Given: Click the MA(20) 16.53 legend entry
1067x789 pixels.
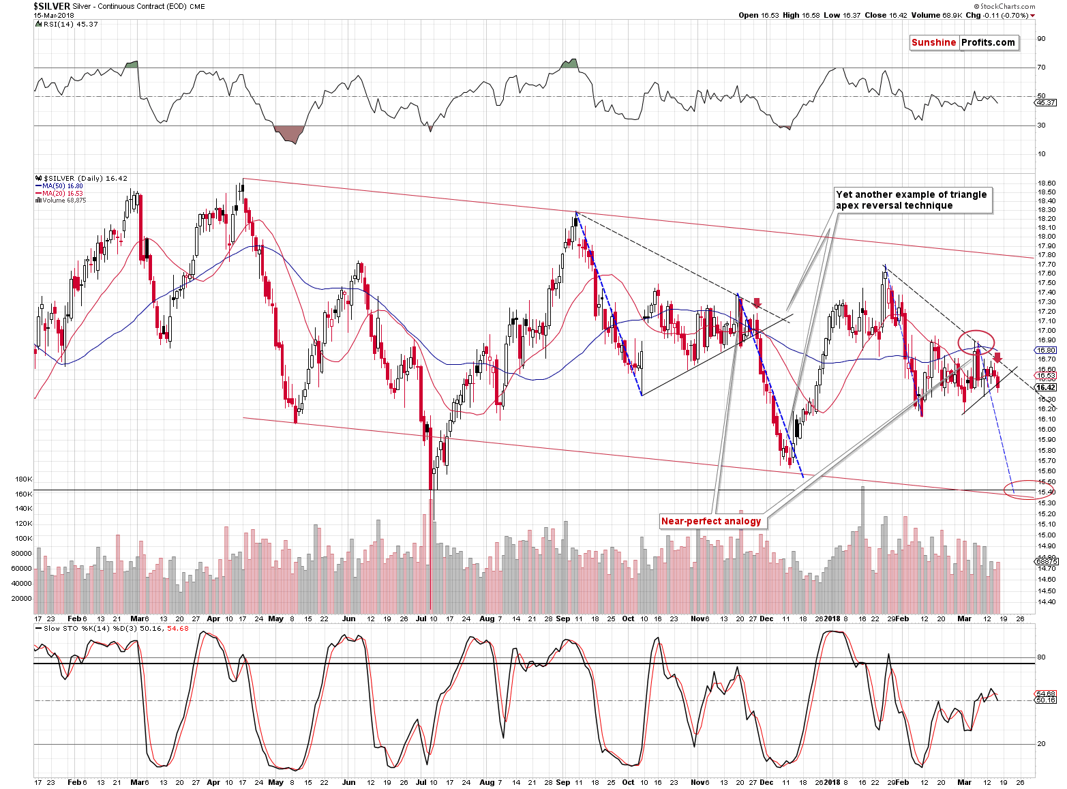Looking at the screenshot, I should [58, 193].
